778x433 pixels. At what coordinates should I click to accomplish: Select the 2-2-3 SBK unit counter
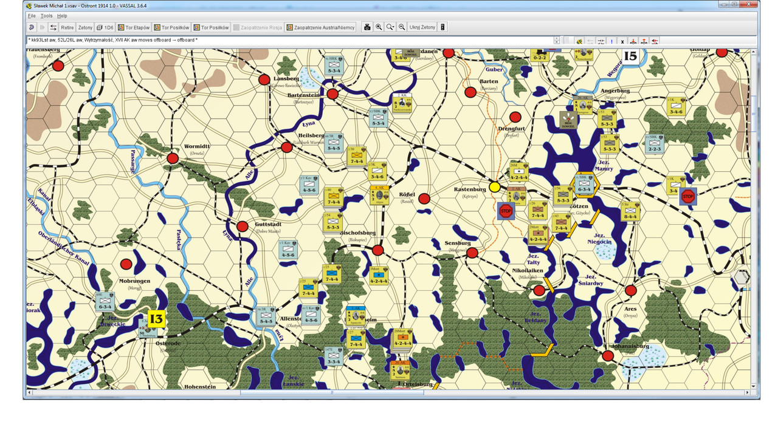coord(654,143)
